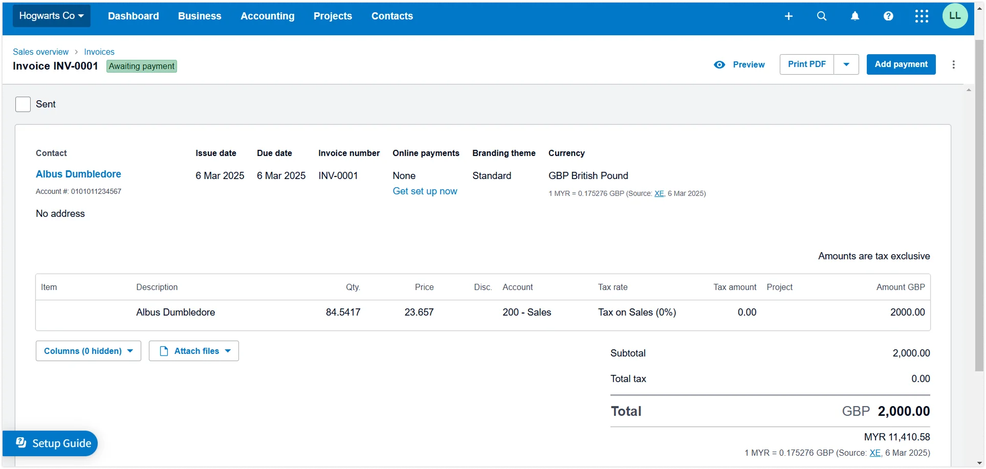The width and height of the screenshot is (986, 469).
Task: Open Albus Dumbledore contact link
Action: coord(78,174)
